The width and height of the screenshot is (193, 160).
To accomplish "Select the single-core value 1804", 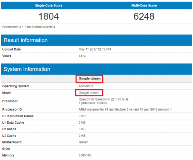I will (49, 16).
